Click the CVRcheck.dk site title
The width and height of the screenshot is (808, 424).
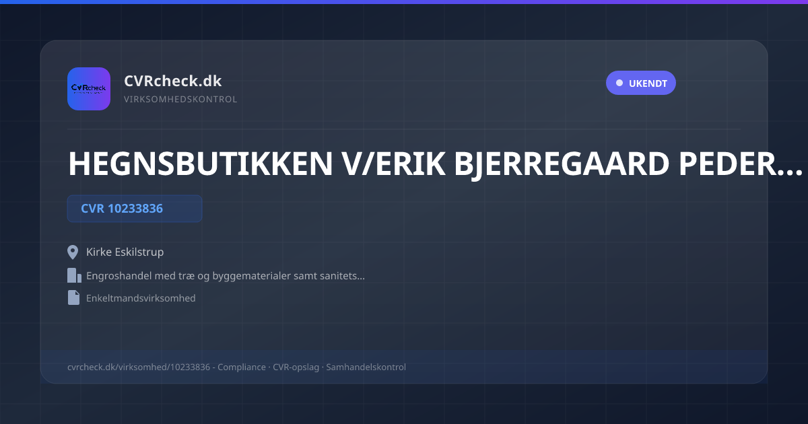click(x=173, y=81)
